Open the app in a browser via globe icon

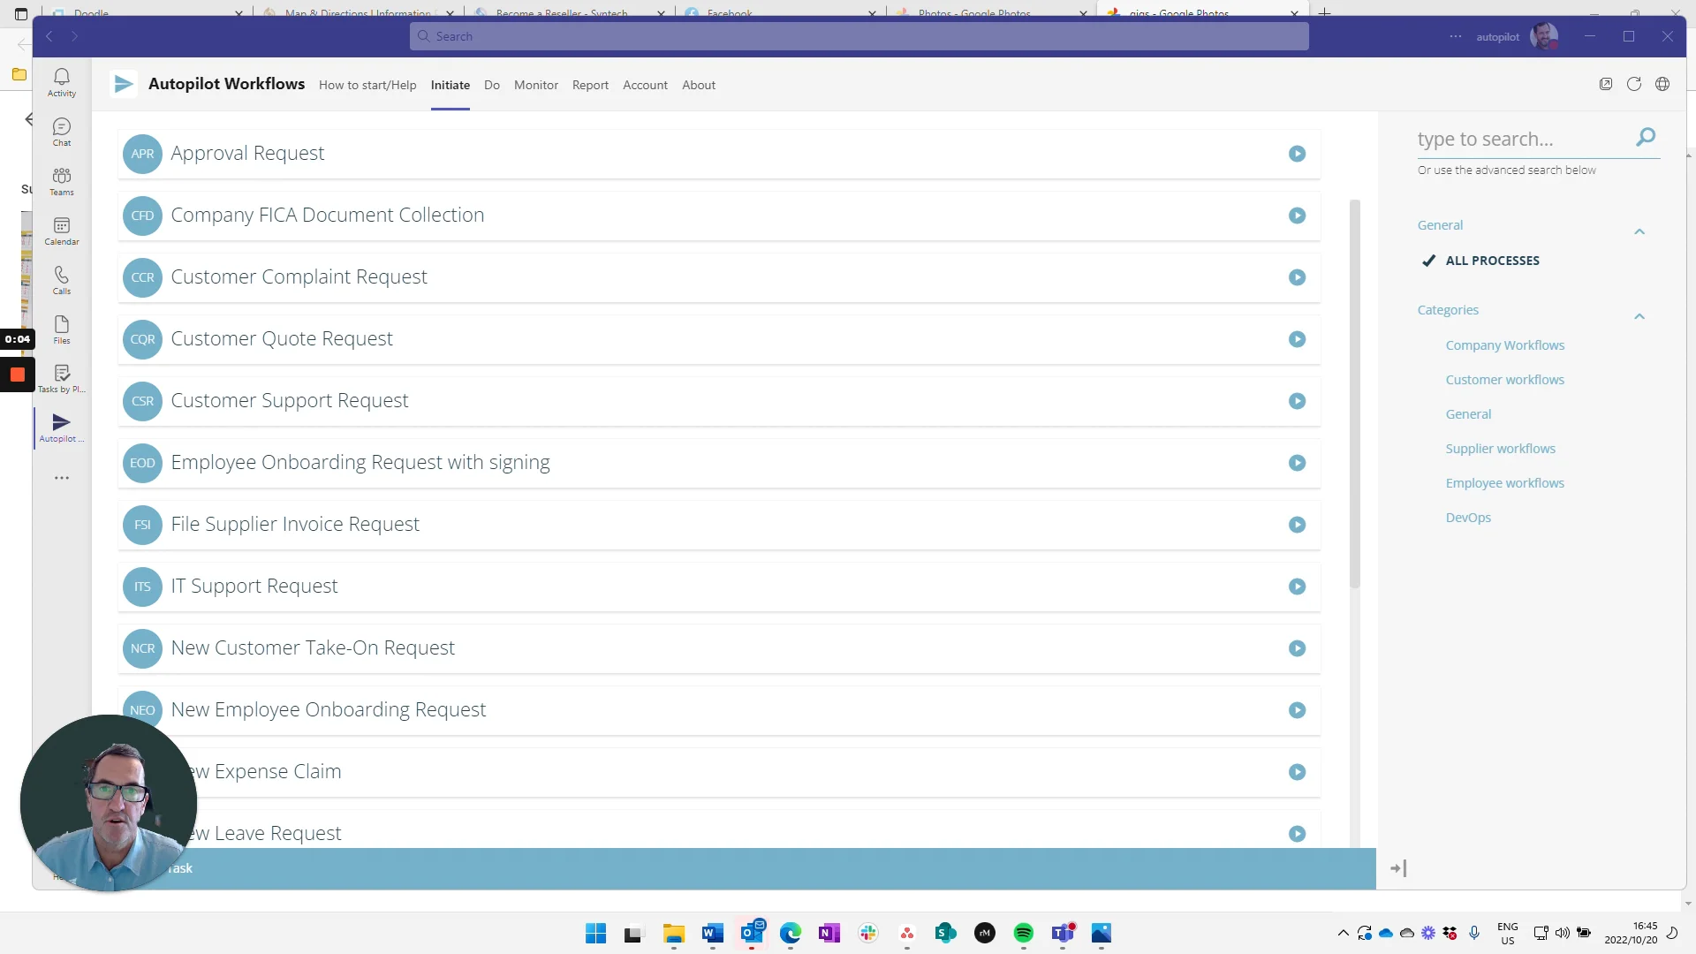[x=1662, y=83]
